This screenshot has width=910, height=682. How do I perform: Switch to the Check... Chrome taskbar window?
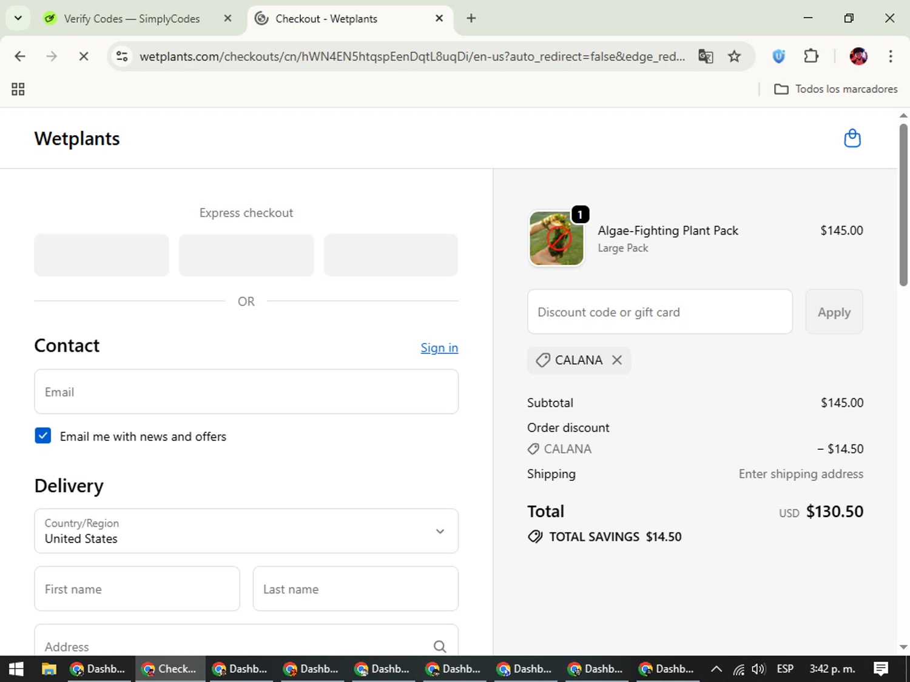(169, 669)
